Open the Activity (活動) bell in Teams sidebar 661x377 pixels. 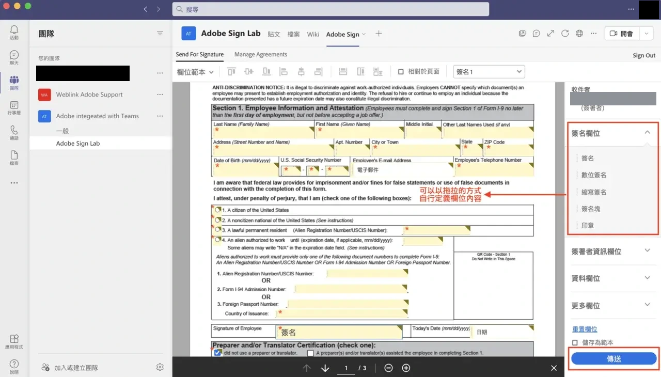[x=14, y=33]
